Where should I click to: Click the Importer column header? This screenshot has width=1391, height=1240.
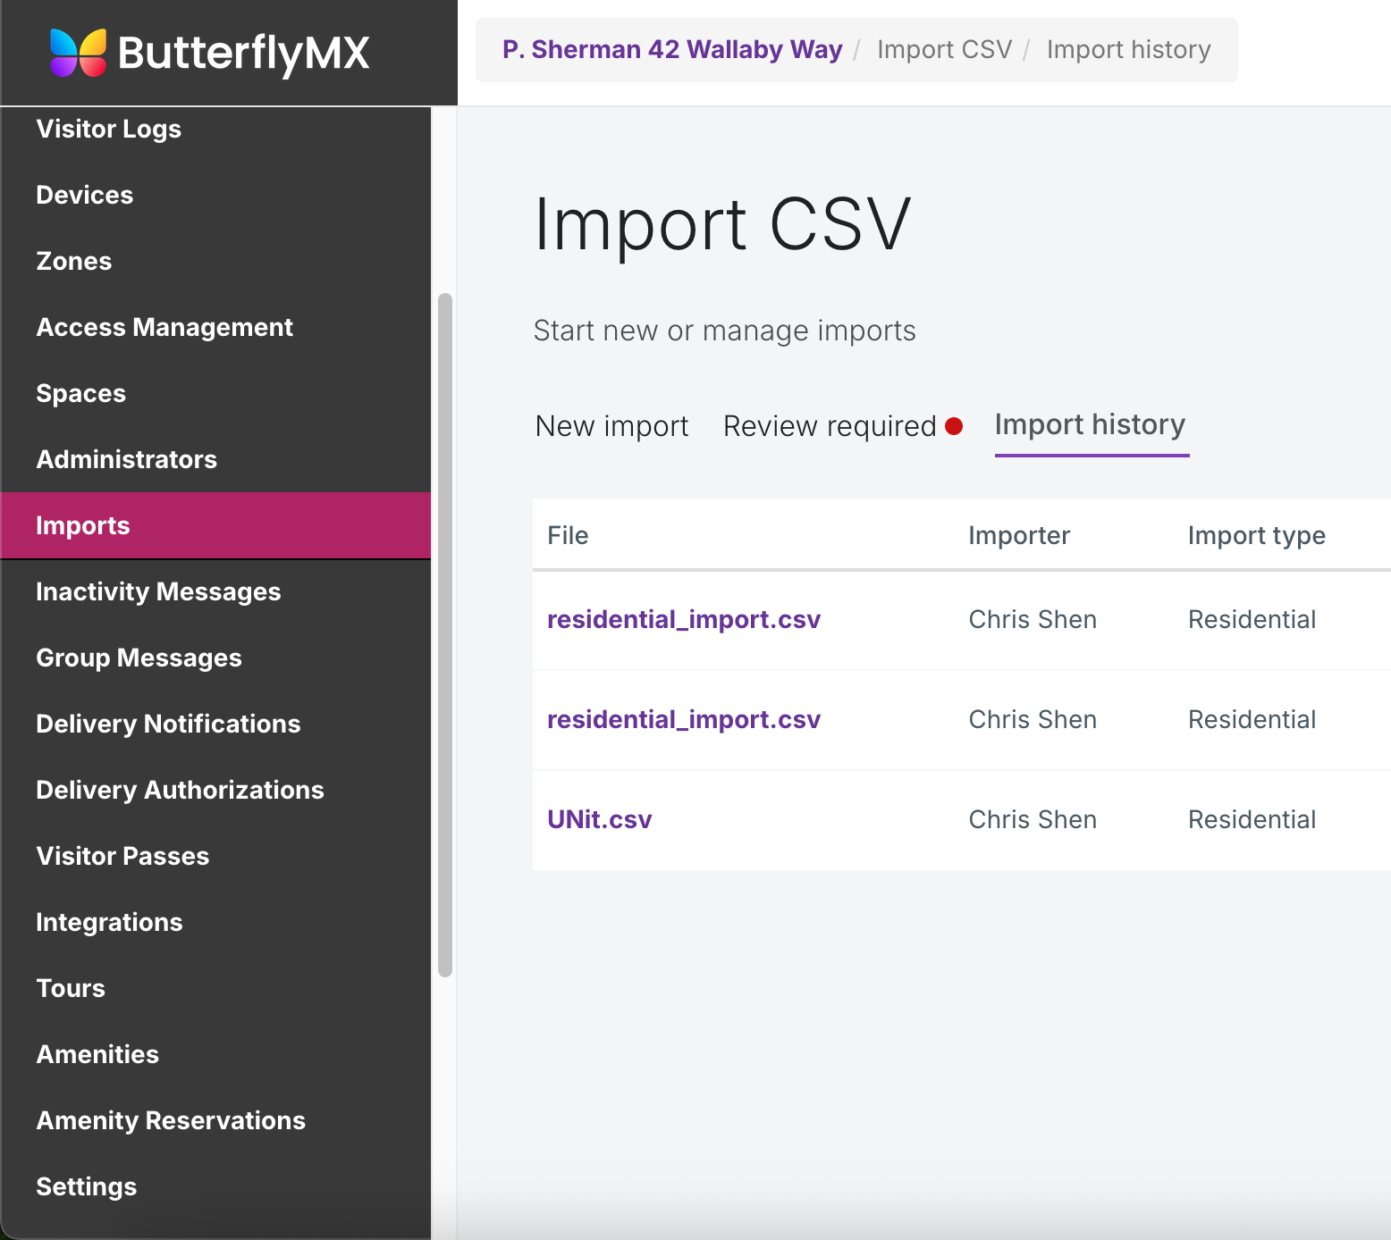point(1018,536)
